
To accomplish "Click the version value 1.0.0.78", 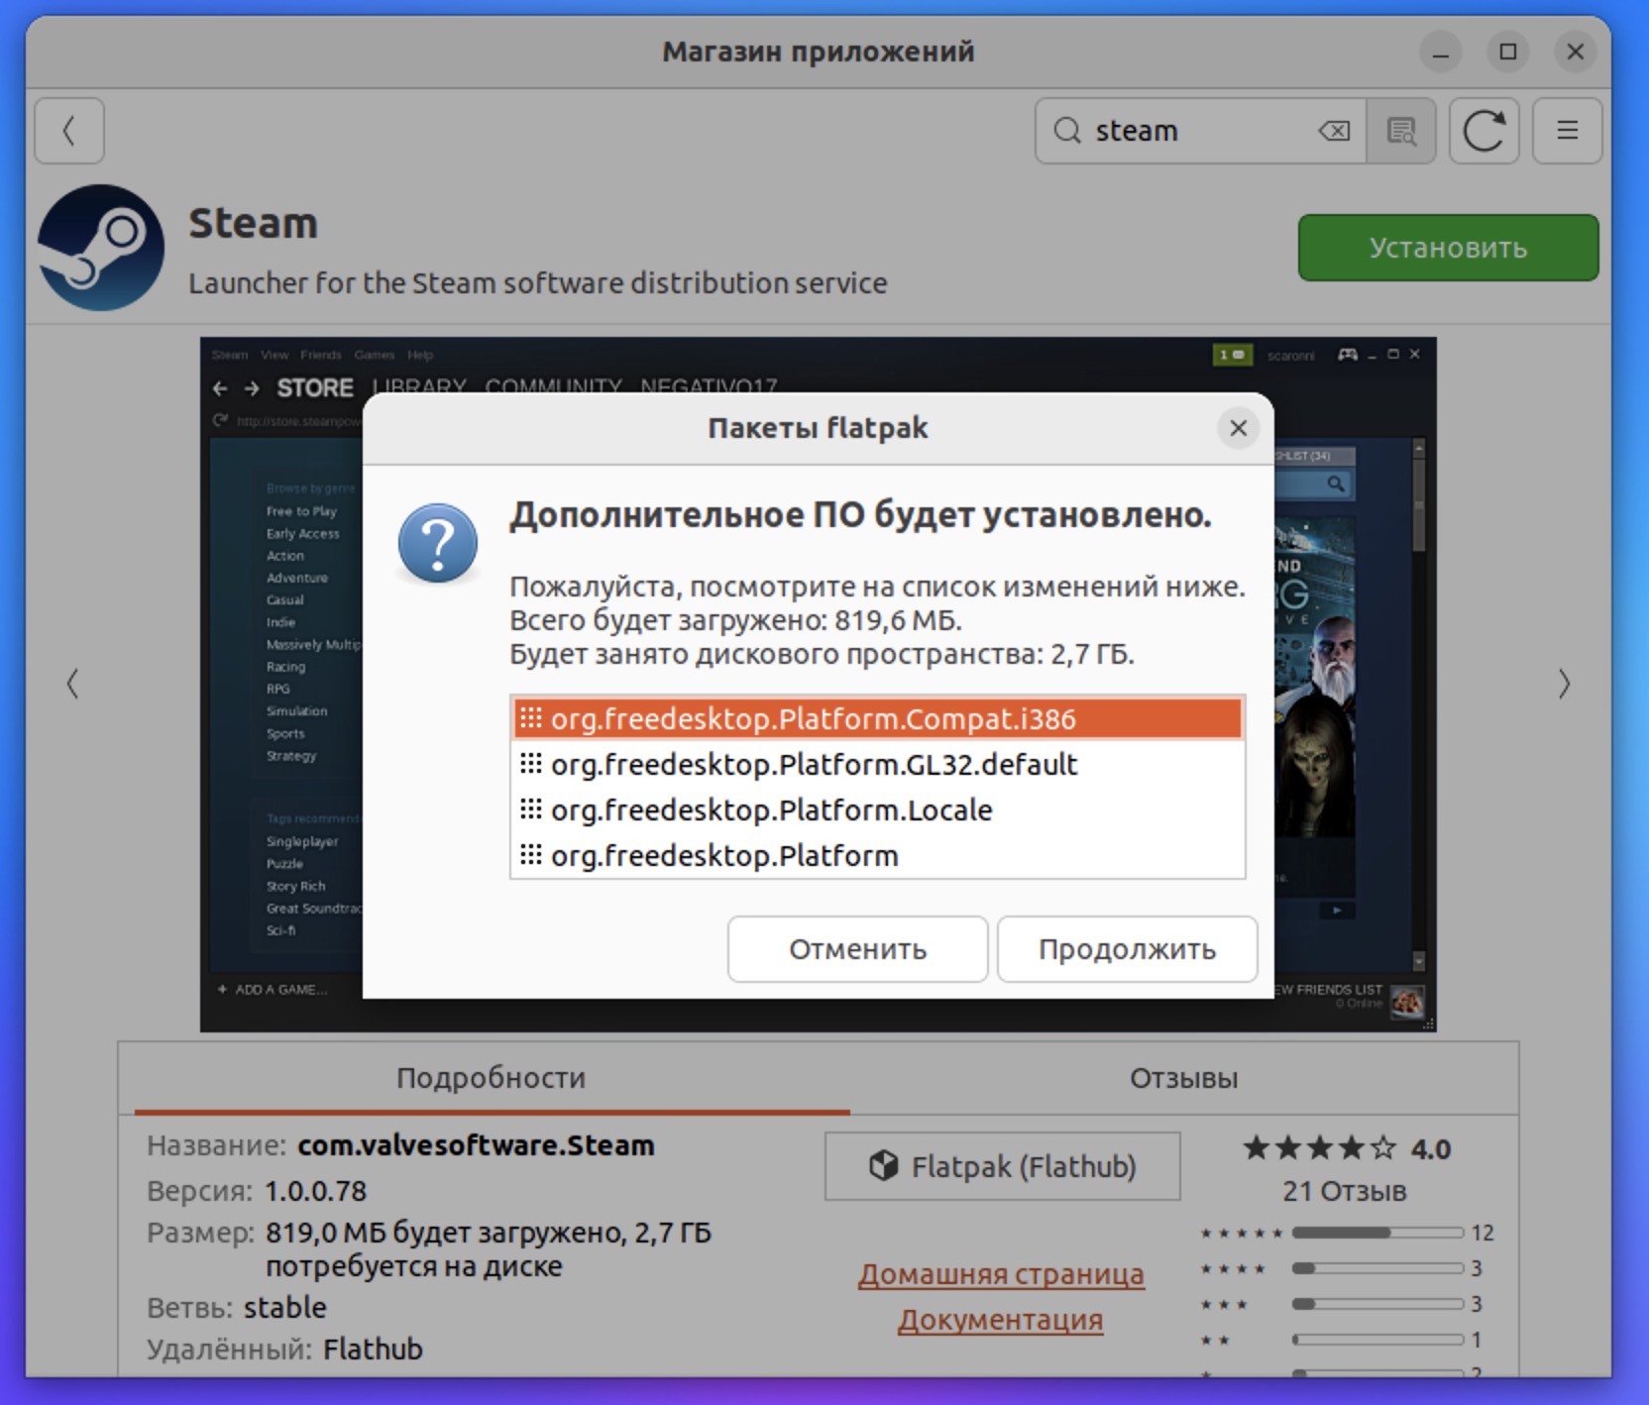I will [x=315, y=1191].
